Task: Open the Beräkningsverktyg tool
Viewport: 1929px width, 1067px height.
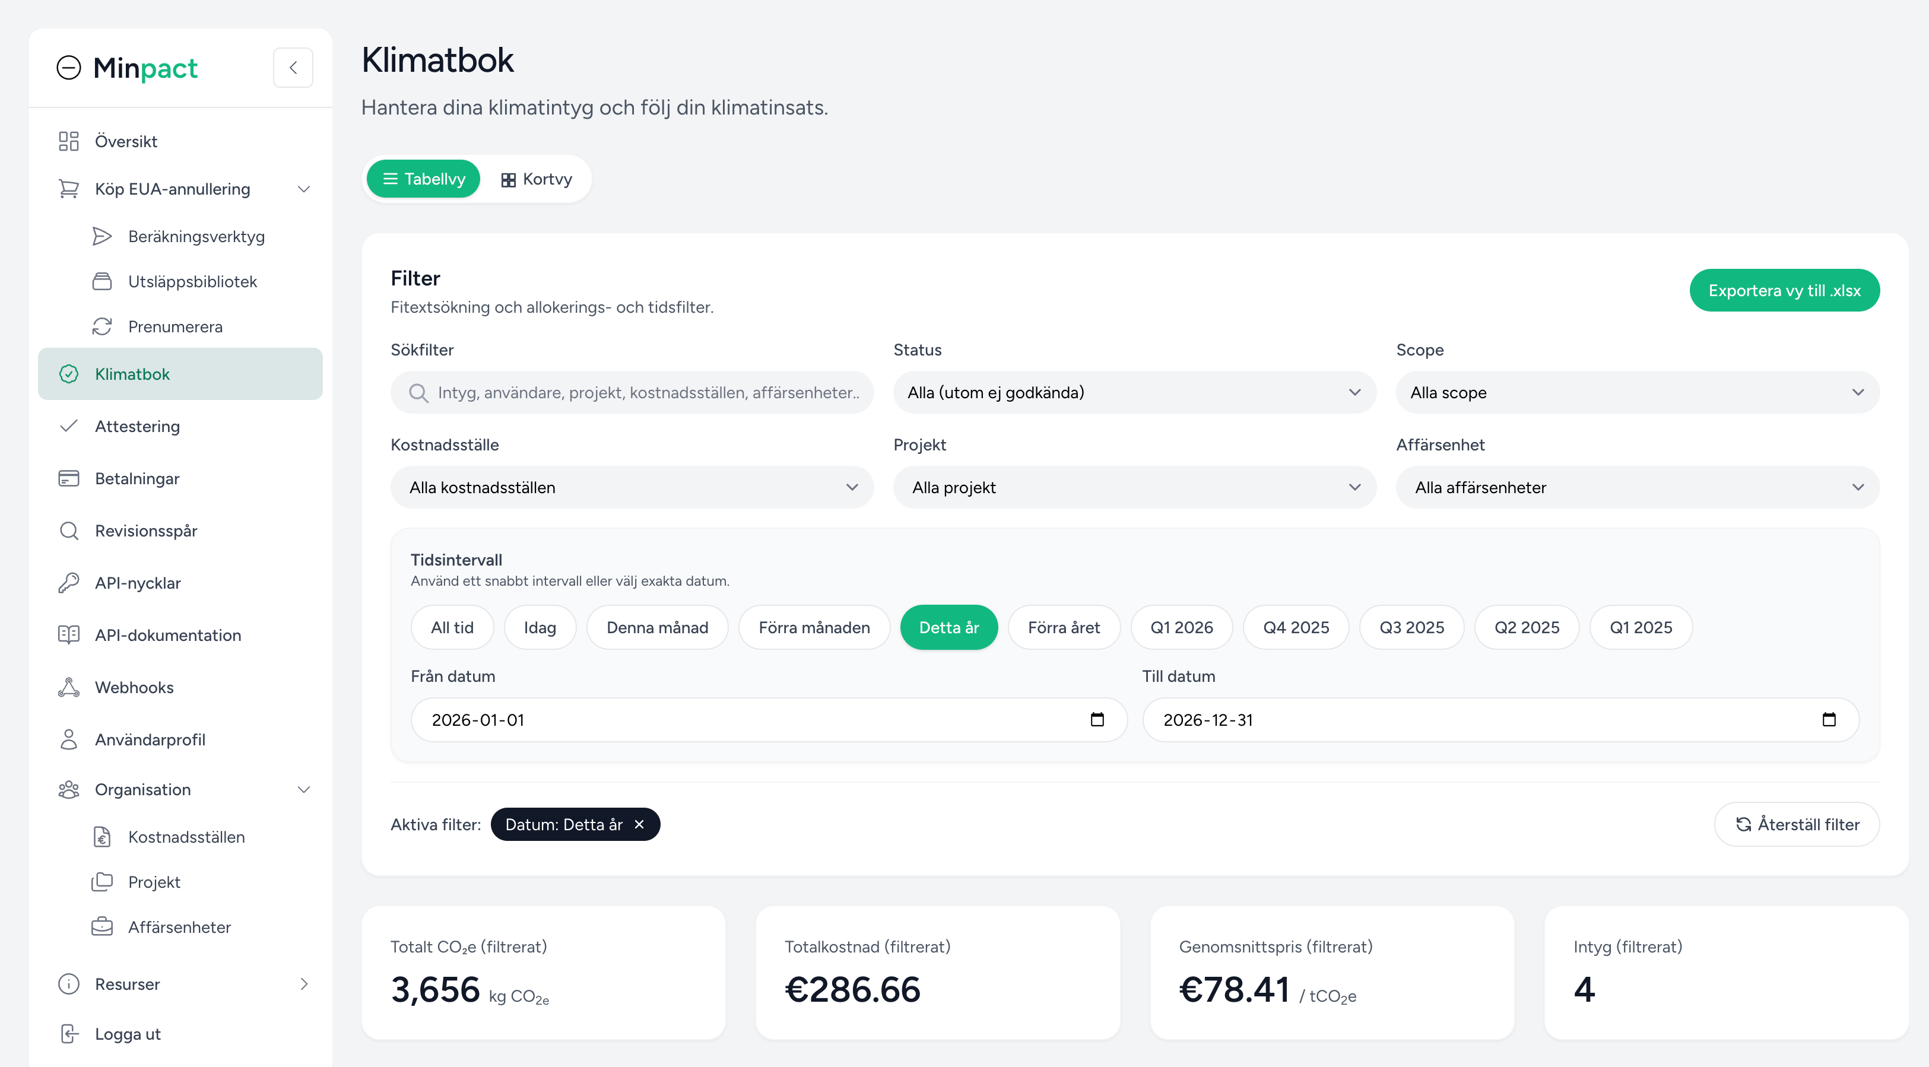Action: pyautogui.click(x=195, y=236)
